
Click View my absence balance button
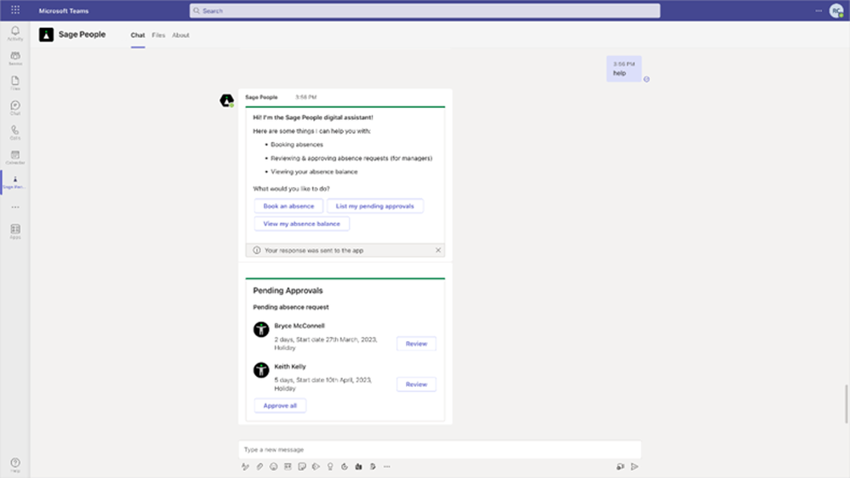click(x=301, y=224)
